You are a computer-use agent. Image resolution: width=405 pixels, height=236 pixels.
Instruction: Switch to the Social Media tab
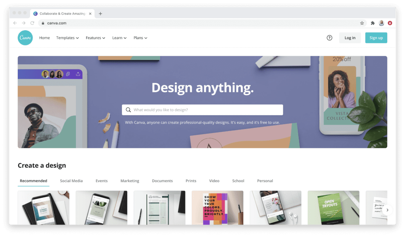point(71,181)
